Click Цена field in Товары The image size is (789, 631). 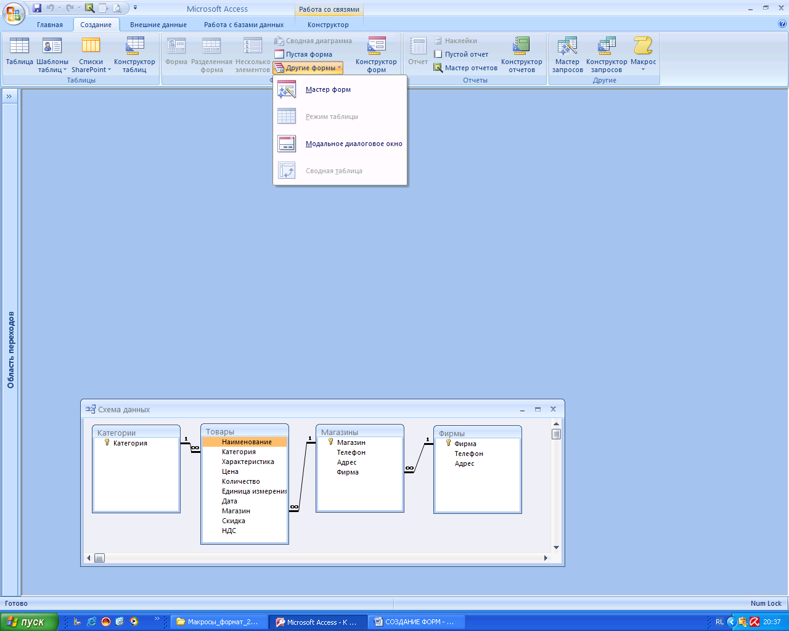pyautogui.click(x=230, y=471)
